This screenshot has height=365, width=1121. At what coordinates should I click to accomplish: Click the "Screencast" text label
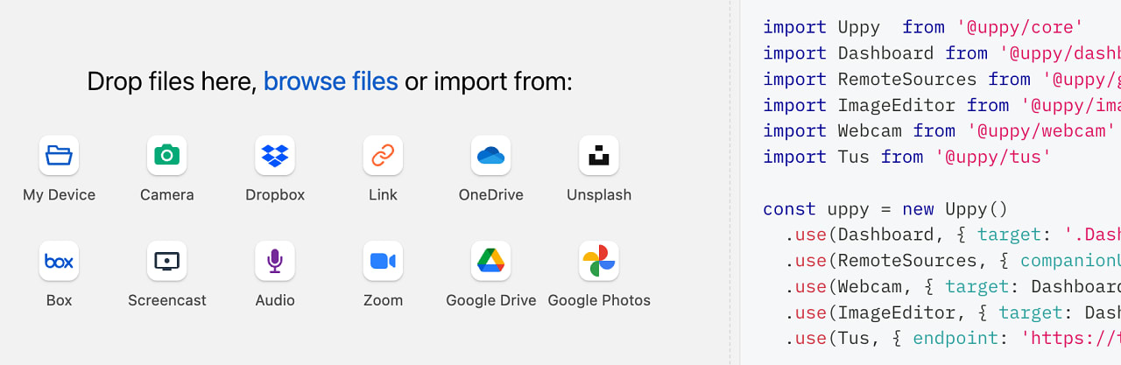click(x=166, y=300)
